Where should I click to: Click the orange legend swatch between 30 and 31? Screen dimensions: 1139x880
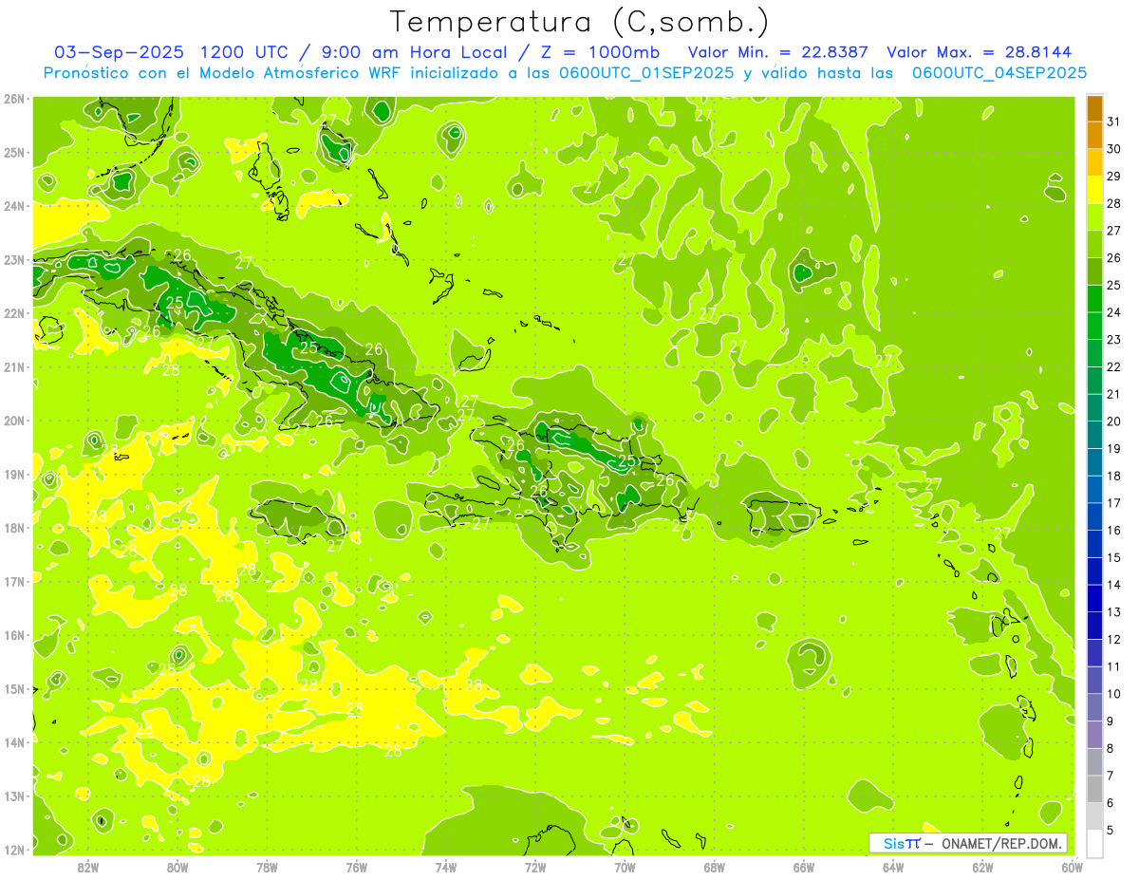(1094, 136)
